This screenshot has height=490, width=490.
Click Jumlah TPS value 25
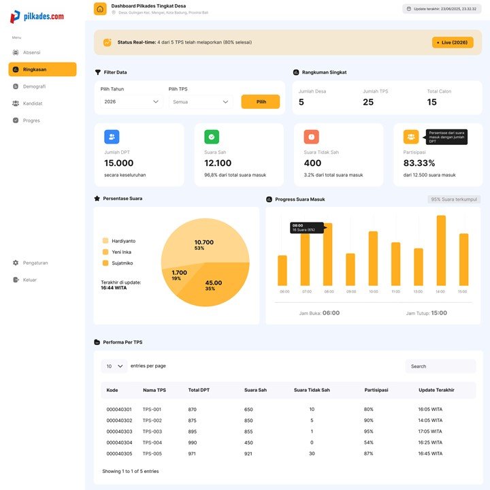pyautogui.click(x=368, y=102)
